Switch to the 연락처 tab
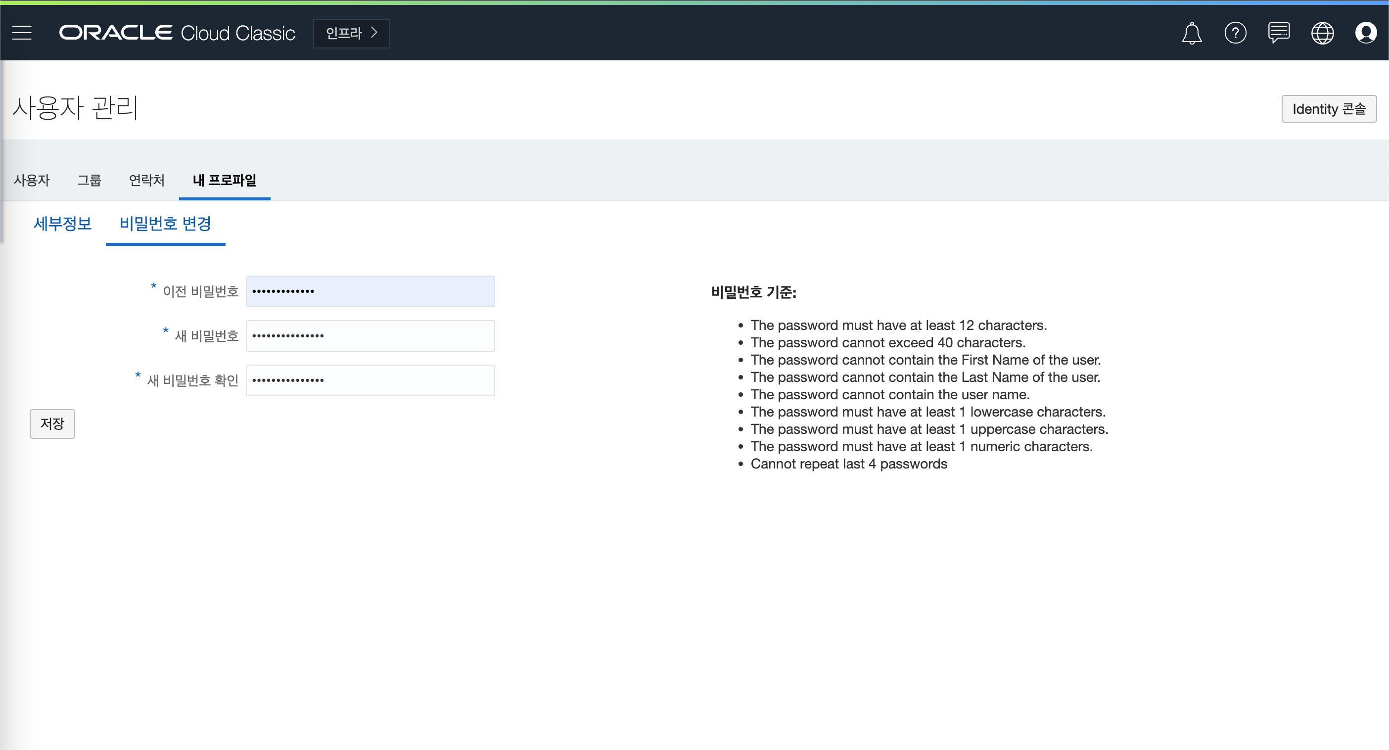Screen dimensions: 1389x750 tap(146, 180)
